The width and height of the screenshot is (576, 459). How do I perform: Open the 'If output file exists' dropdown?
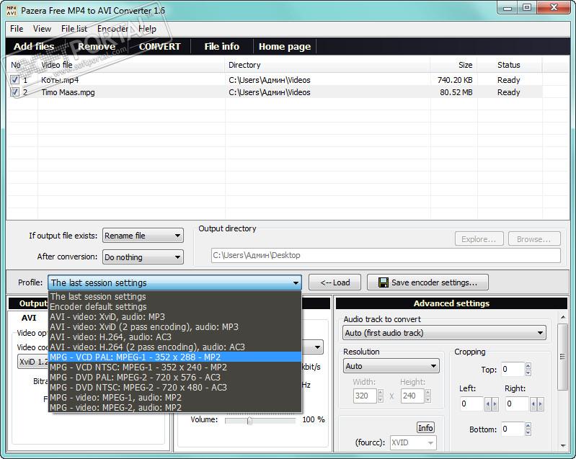click(143, 236)
